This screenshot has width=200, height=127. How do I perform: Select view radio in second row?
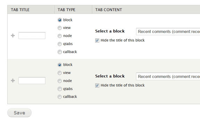pos(59,73)
